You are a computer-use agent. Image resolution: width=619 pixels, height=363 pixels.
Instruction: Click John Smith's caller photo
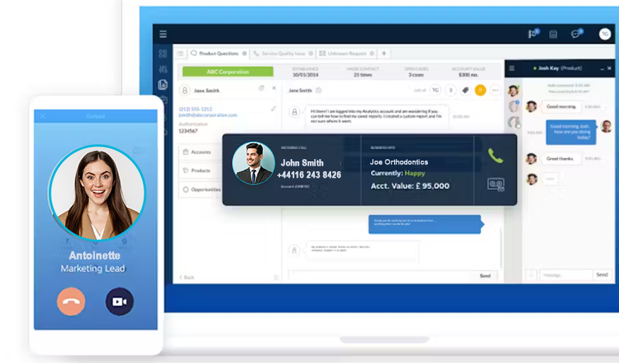click(x=253, y=163)
